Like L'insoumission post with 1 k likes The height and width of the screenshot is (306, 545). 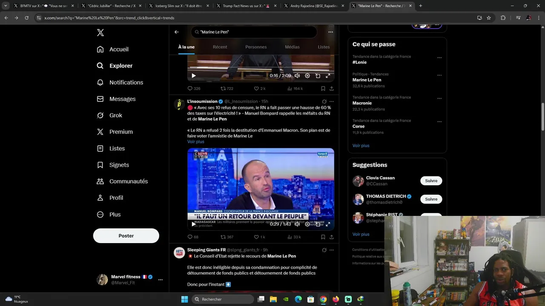tap(259, 237)
